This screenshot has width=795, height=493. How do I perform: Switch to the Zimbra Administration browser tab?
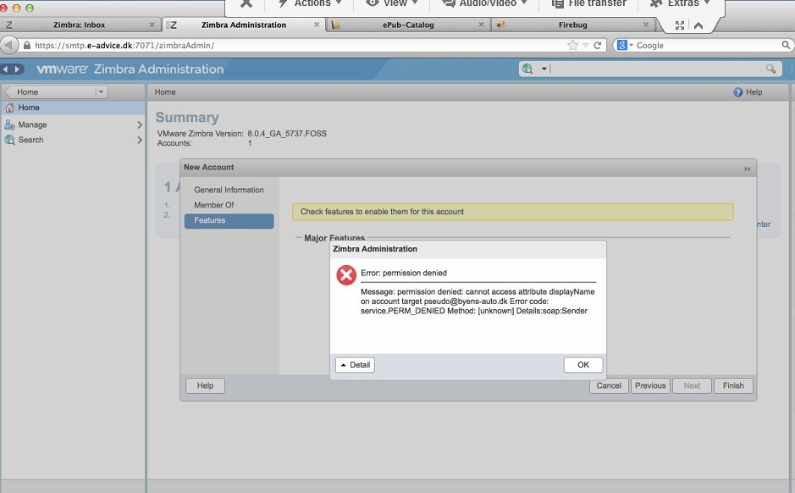tap(243, 25)
